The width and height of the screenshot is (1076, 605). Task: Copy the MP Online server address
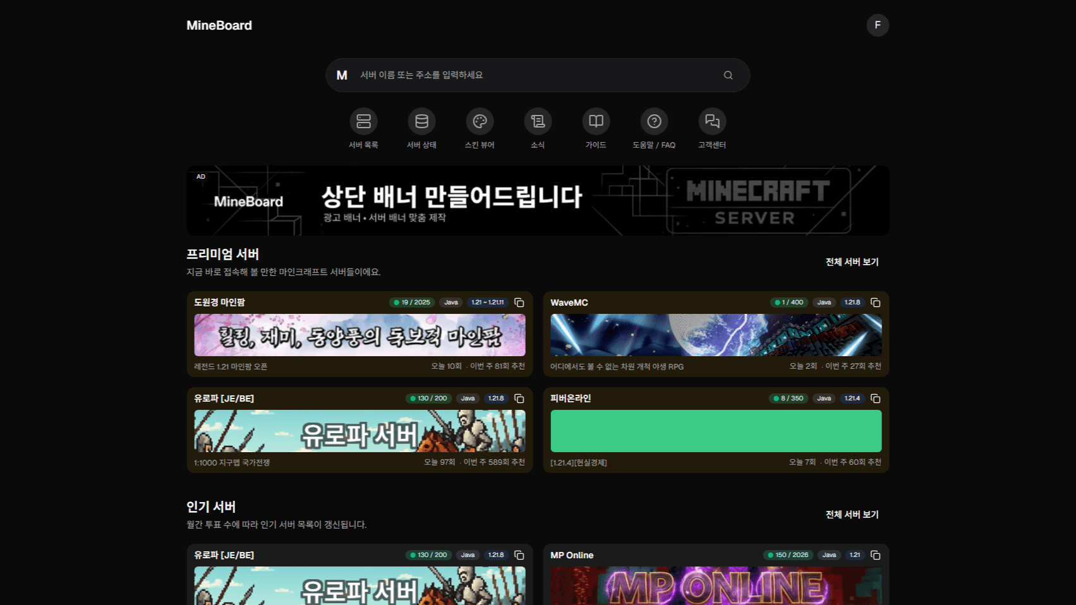[875, 555]
